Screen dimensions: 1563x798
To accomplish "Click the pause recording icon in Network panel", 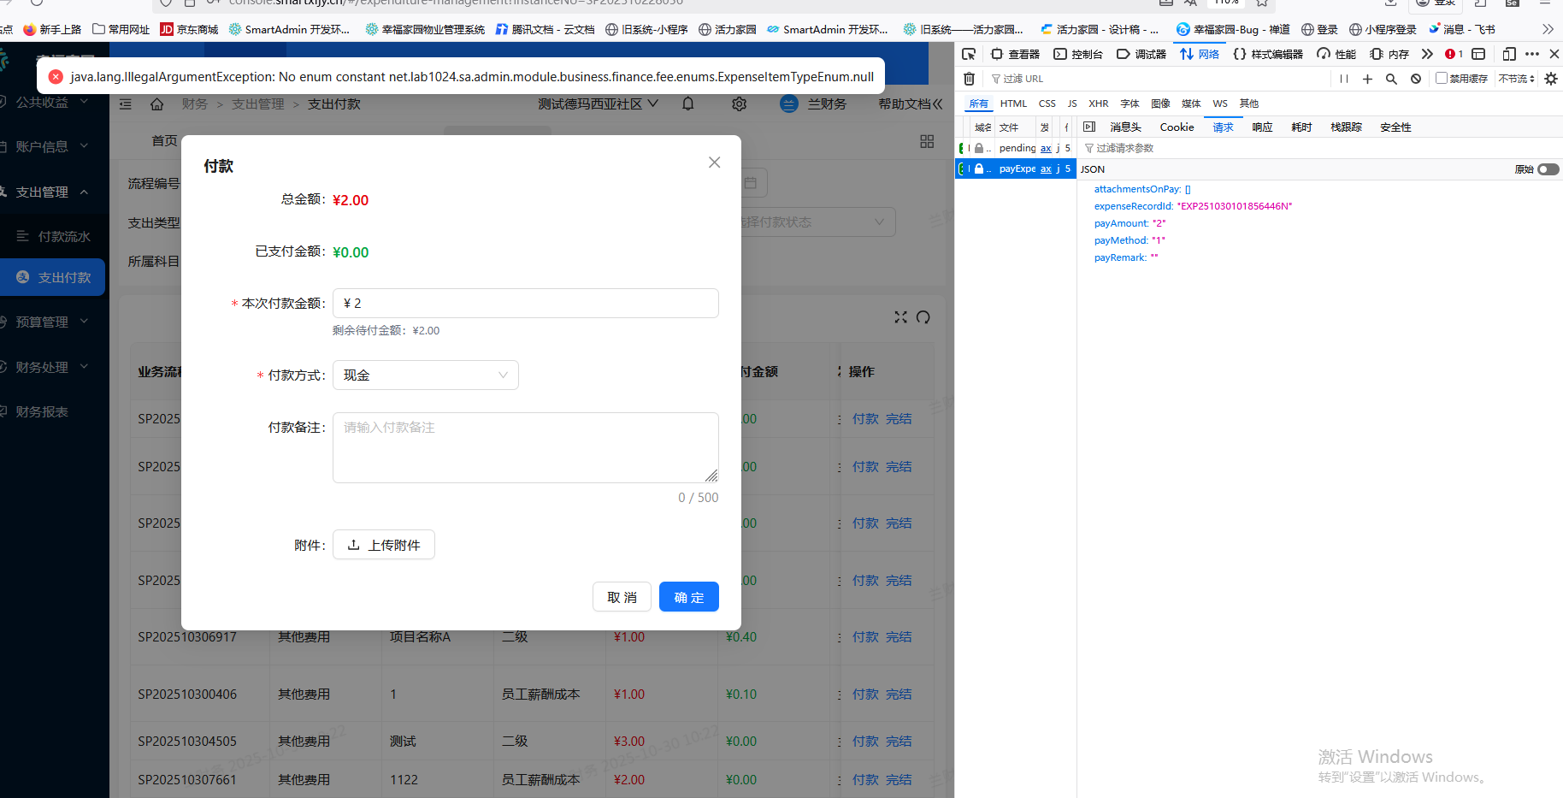I will coord(1344,79).
